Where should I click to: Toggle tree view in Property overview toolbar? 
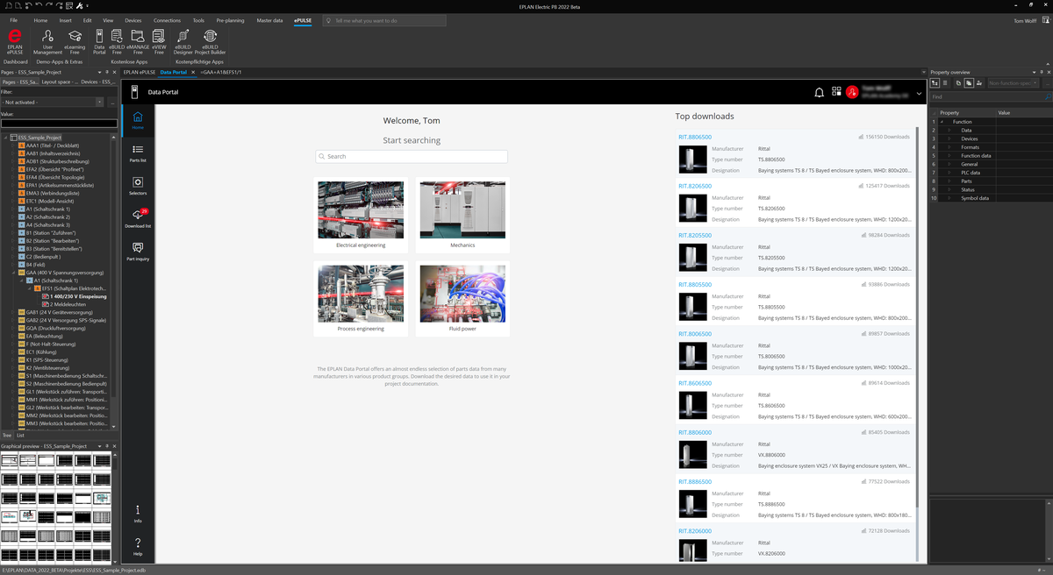click(x=935, y=83)
